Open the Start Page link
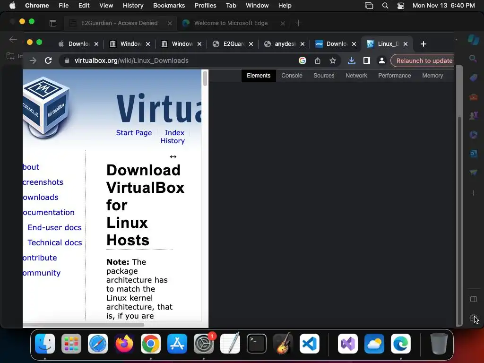The height and width of the screenshot is (363, 484). pyautogui.click(x=134, y=133)
